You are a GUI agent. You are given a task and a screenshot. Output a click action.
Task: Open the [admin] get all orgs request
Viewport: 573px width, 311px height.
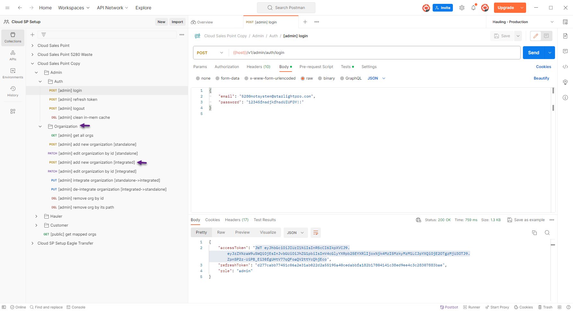[76, 135]
